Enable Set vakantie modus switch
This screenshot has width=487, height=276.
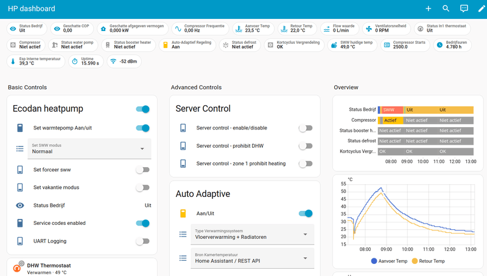[142, 187]
